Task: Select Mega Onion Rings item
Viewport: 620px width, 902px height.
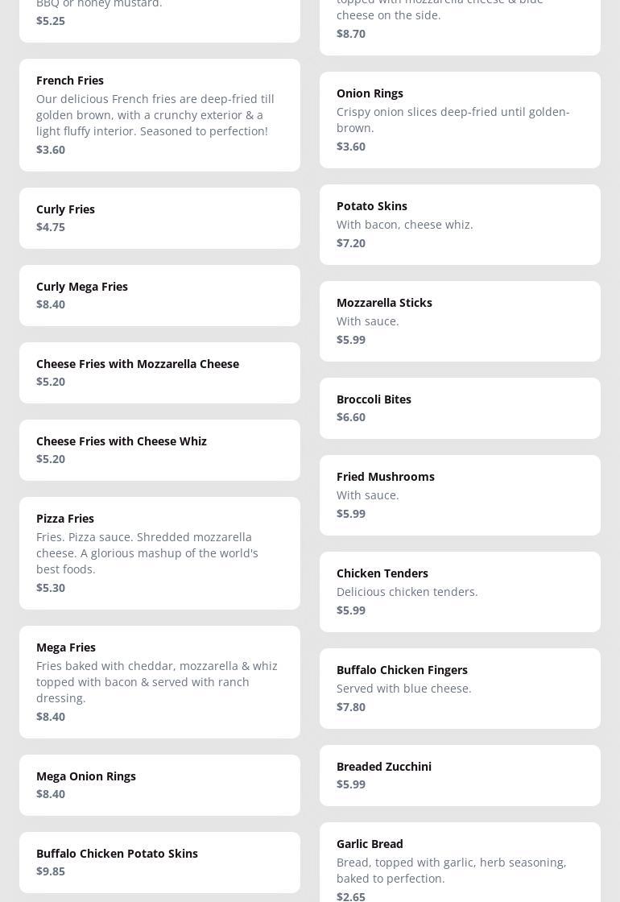Action: [160, 785]
